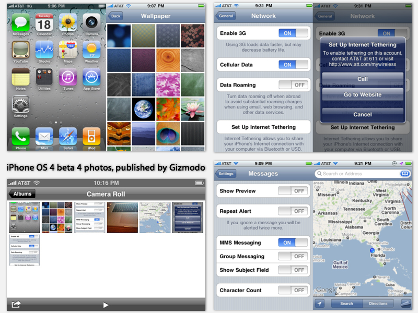Choose the blue bokeh wallpaper
The width and height of the screenshot is (418, 313).
tap(119, 36)
